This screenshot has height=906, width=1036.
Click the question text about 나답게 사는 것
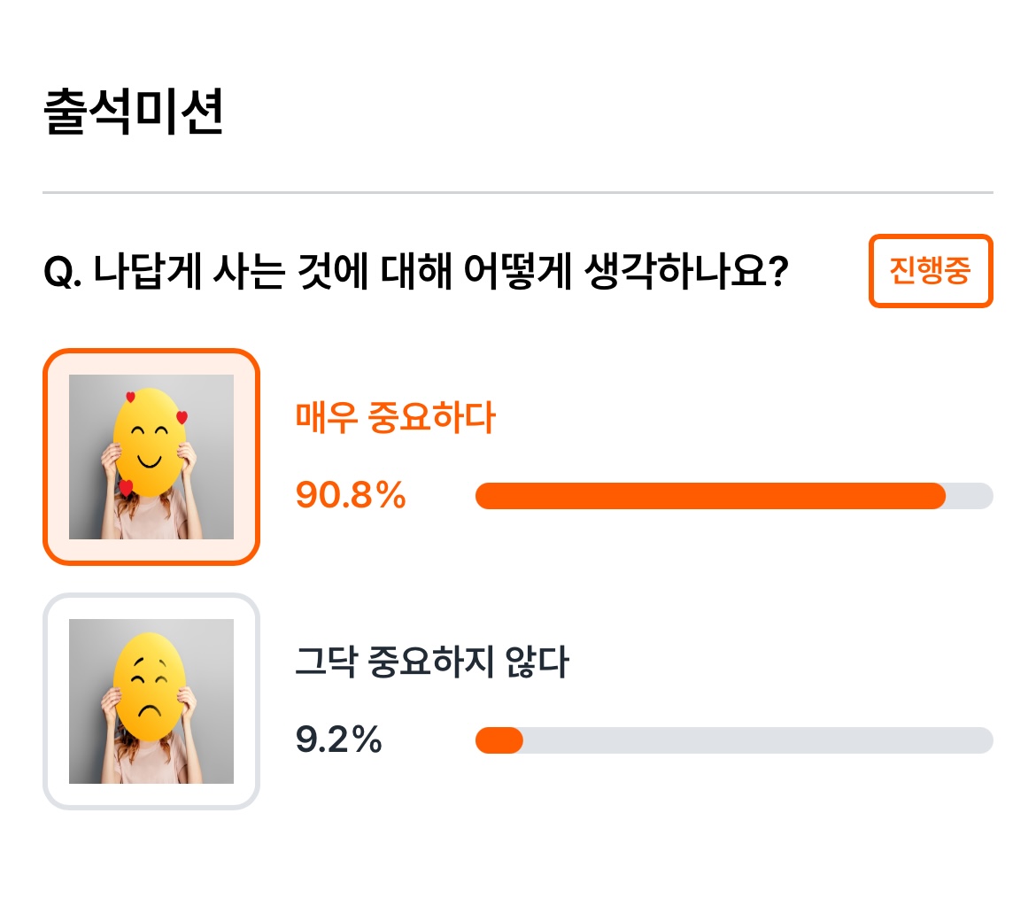[x=416, y=271]
